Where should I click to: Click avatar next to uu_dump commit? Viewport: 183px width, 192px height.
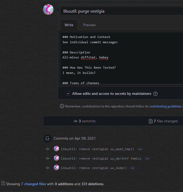(x=56, y=168)
